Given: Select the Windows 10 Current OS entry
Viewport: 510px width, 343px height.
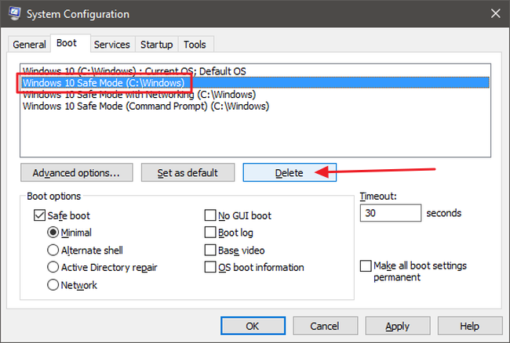Looking at the screenshot, I should [x=133, y=71].
